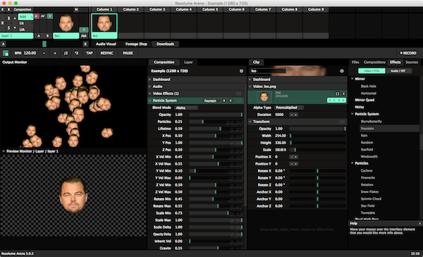Viewport: 423px width, 257px height.
Task: Click composition X clear button
Action: [2, 10]
